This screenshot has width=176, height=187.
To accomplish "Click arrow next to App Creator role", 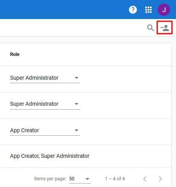I will point(77,130).
